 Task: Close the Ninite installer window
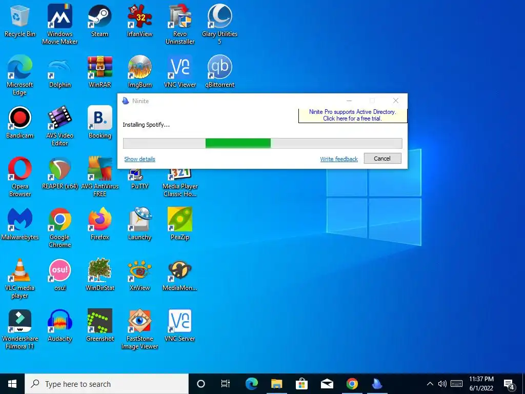(x=395, y=101)
